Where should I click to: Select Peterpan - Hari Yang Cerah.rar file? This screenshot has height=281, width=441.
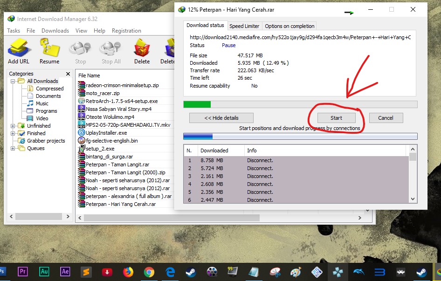pyautogui.click(x=121, y=204)
